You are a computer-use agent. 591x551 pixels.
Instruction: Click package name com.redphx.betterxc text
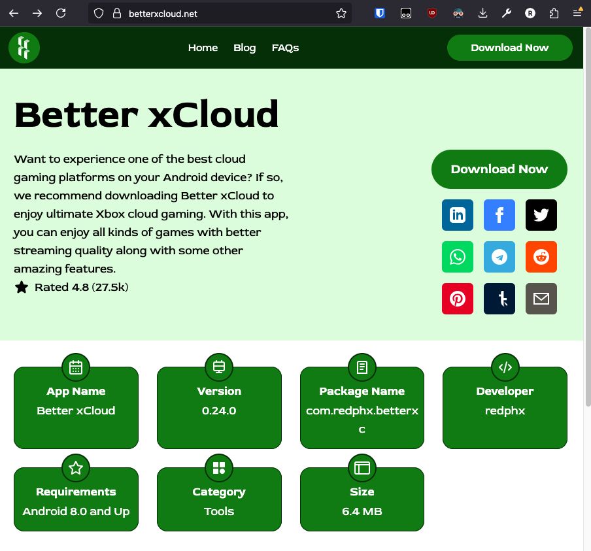[x=362, y=420]
